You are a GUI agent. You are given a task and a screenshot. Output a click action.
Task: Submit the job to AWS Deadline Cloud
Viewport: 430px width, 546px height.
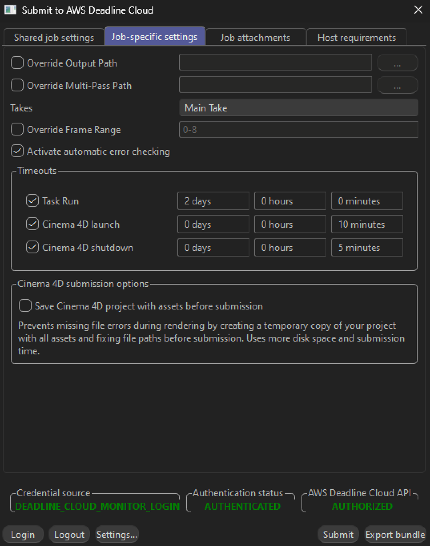click(x=338, y=534)
